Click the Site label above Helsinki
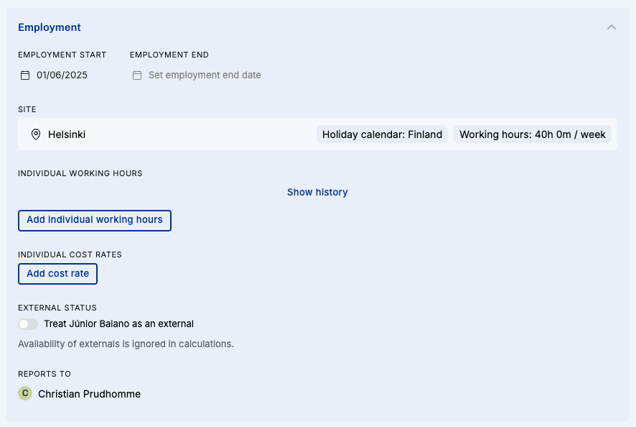This screenshot has height=427, width=636. pos(27,109)
